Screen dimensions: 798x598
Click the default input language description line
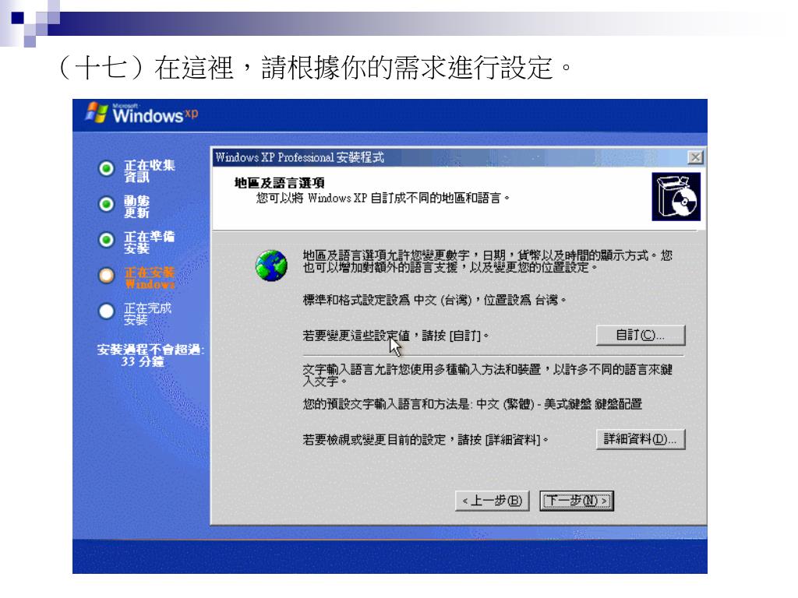coord(472,404)
